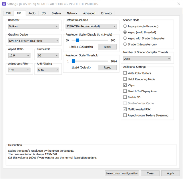Select Legacy (single threaded) shader mode

141,26
